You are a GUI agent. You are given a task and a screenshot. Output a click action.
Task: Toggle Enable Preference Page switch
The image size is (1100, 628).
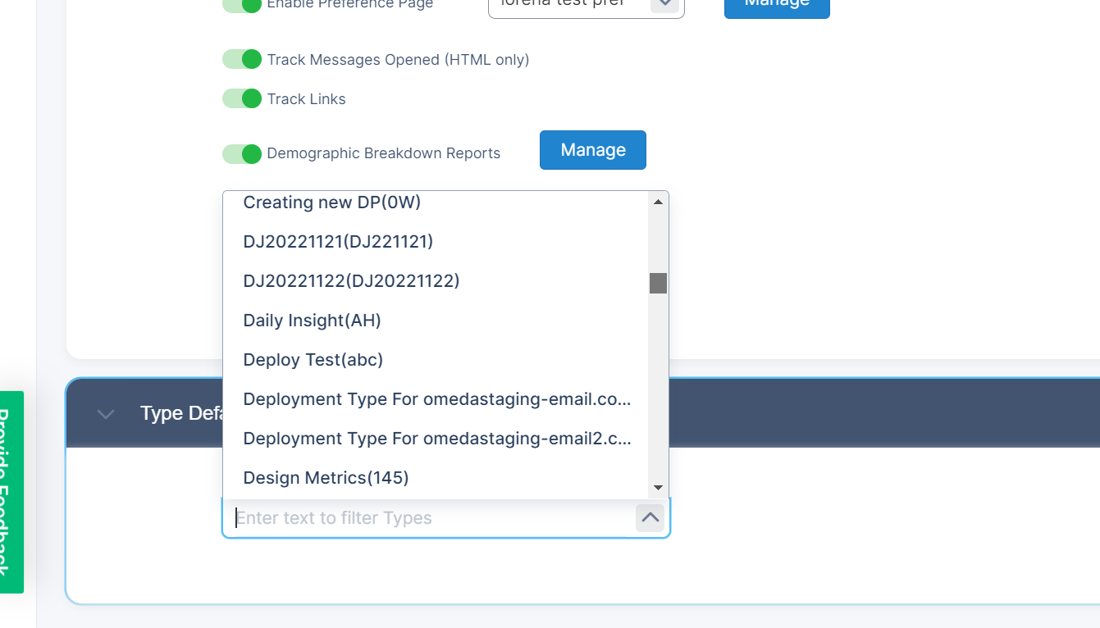click(x=242, y=4)
